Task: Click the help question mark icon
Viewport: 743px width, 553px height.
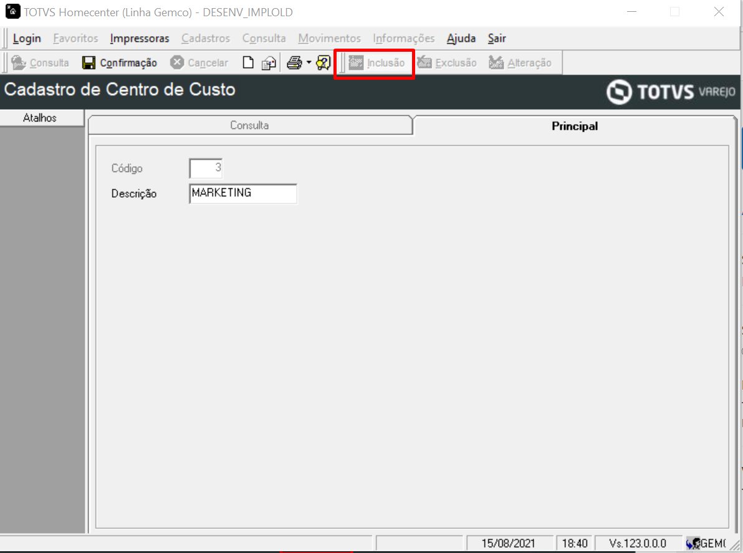Action: 323,62
